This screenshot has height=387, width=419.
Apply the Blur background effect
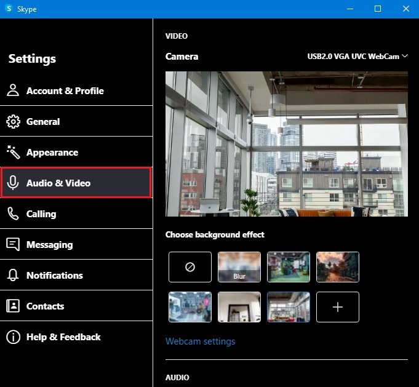[x=239, y=267]
